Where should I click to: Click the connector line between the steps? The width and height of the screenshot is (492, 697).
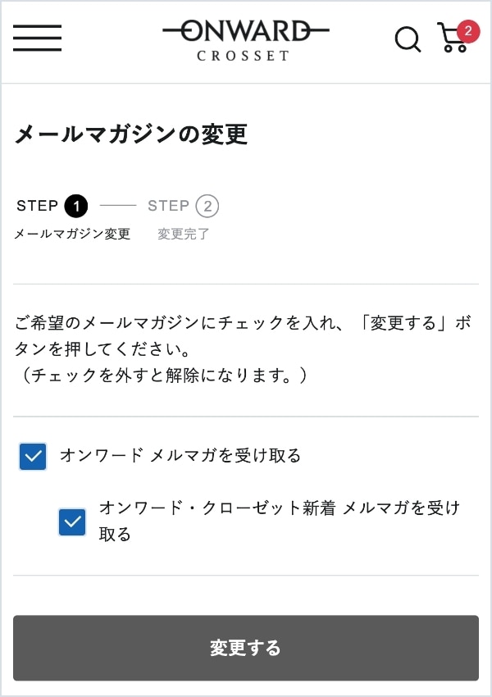coord(118,206)
